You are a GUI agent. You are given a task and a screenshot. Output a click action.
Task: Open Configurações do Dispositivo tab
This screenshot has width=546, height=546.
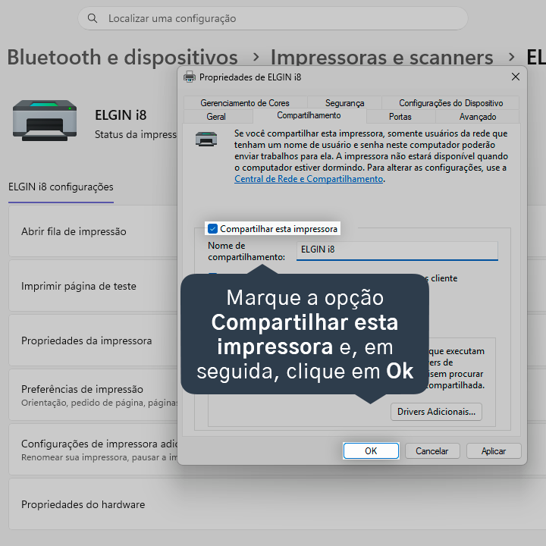click(x=450, y=103)
